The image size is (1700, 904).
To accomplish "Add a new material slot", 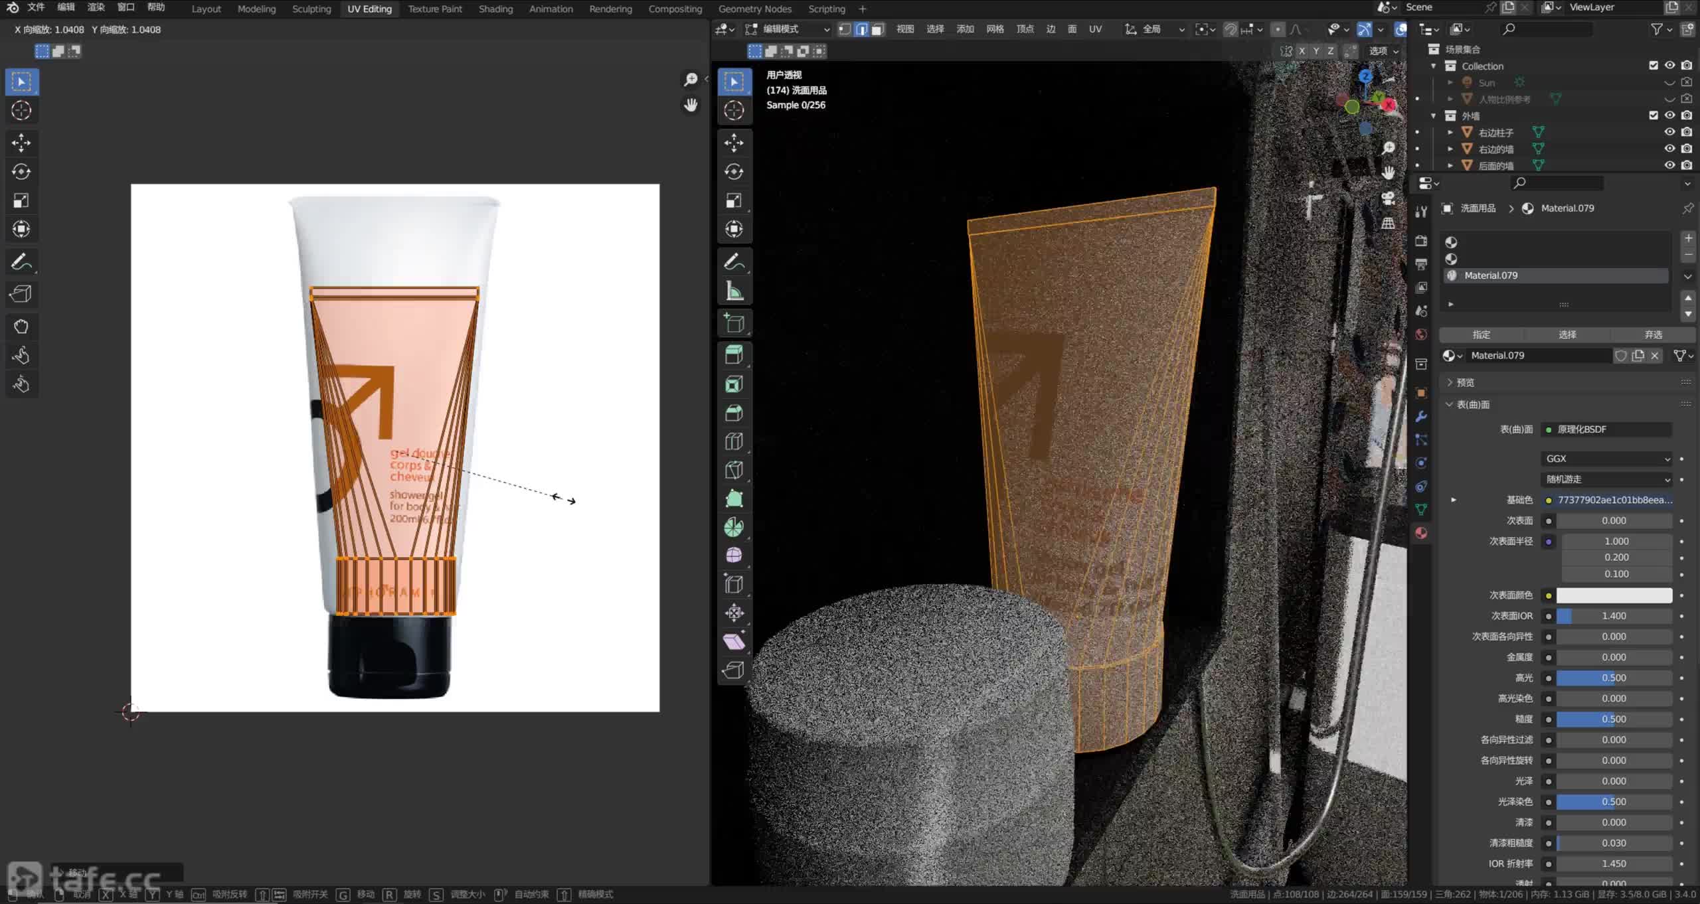I will [1688, 238].
